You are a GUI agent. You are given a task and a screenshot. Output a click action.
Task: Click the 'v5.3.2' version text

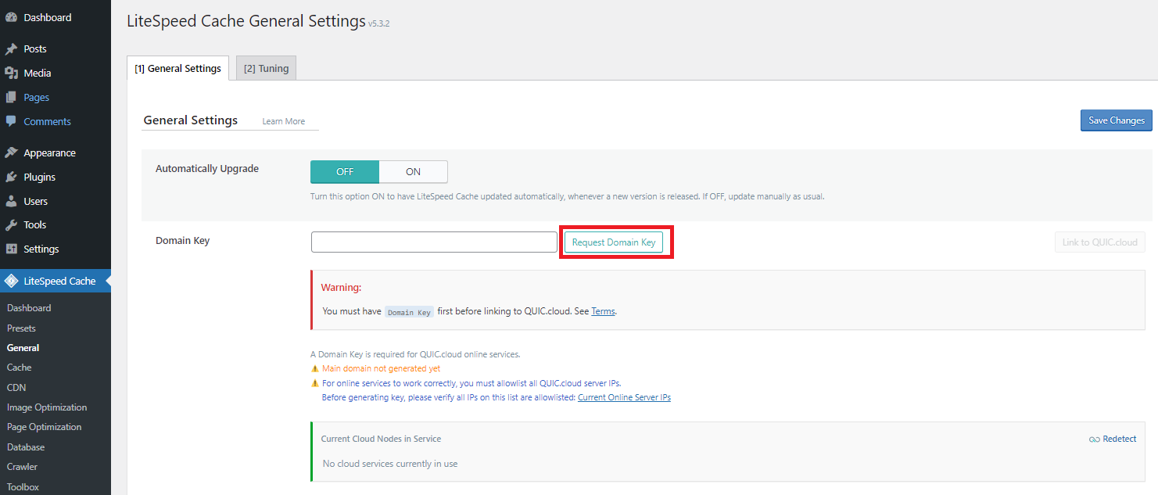tap(379, 24)
